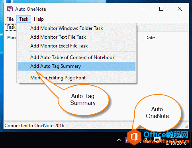Image resolution: width=192 pixels, height=148 pixels.
Task: Click Connected to OneNote 2016 status text
Action: [x=34, y=126]
